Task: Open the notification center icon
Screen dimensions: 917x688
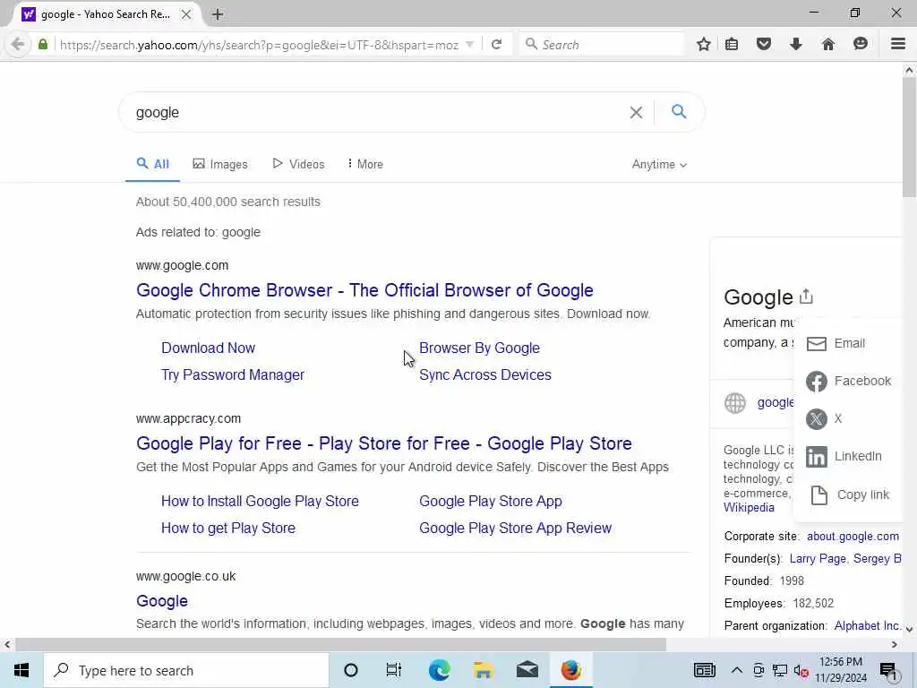Action: point(889,671)
